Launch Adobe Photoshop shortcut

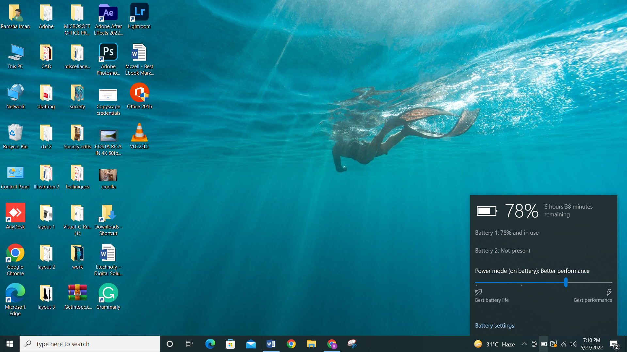[x=108, y=60]
